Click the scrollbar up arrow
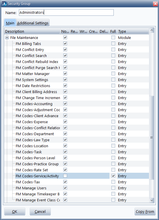Viewport: 159px width, 220px height. pyautogui.click(x=152, y=30)
